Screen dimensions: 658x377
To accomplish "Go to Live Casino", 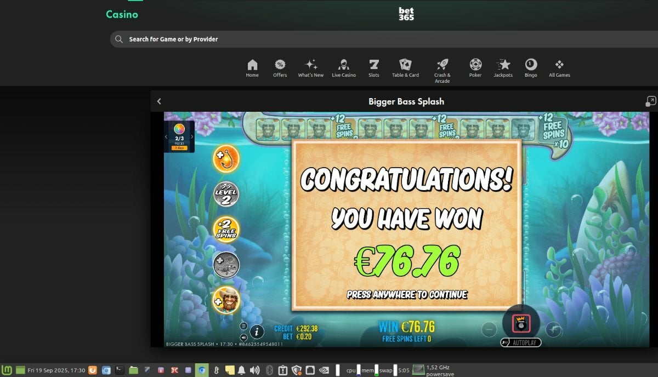I will (x=344, y=68).
